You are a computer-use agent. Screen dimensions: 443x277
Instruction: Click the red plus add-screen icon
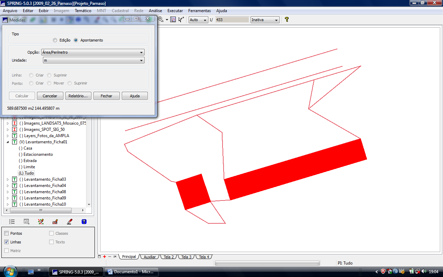(105, 257)
